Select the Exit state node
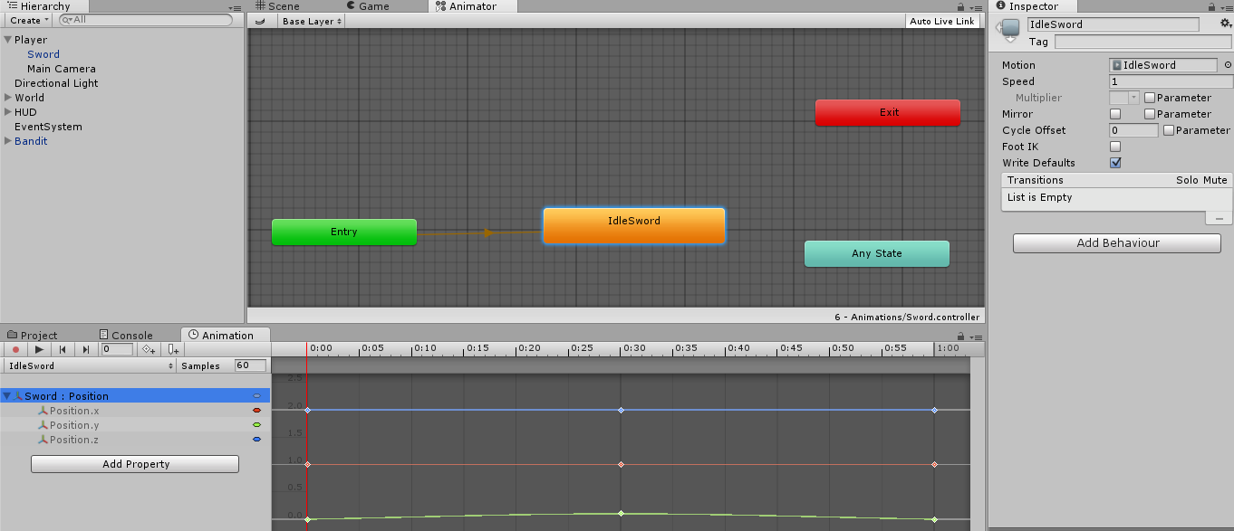 888,112
